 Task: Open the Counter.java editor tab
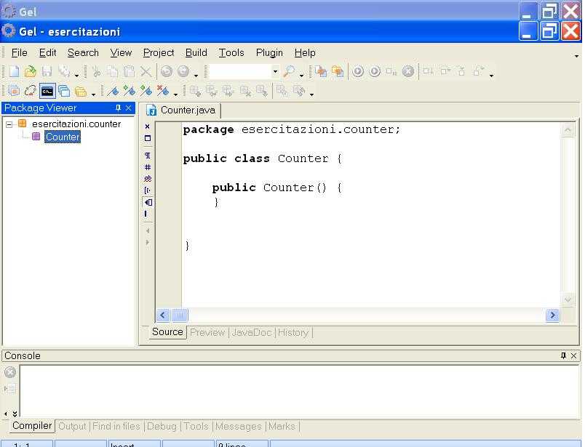coord(182,110)
